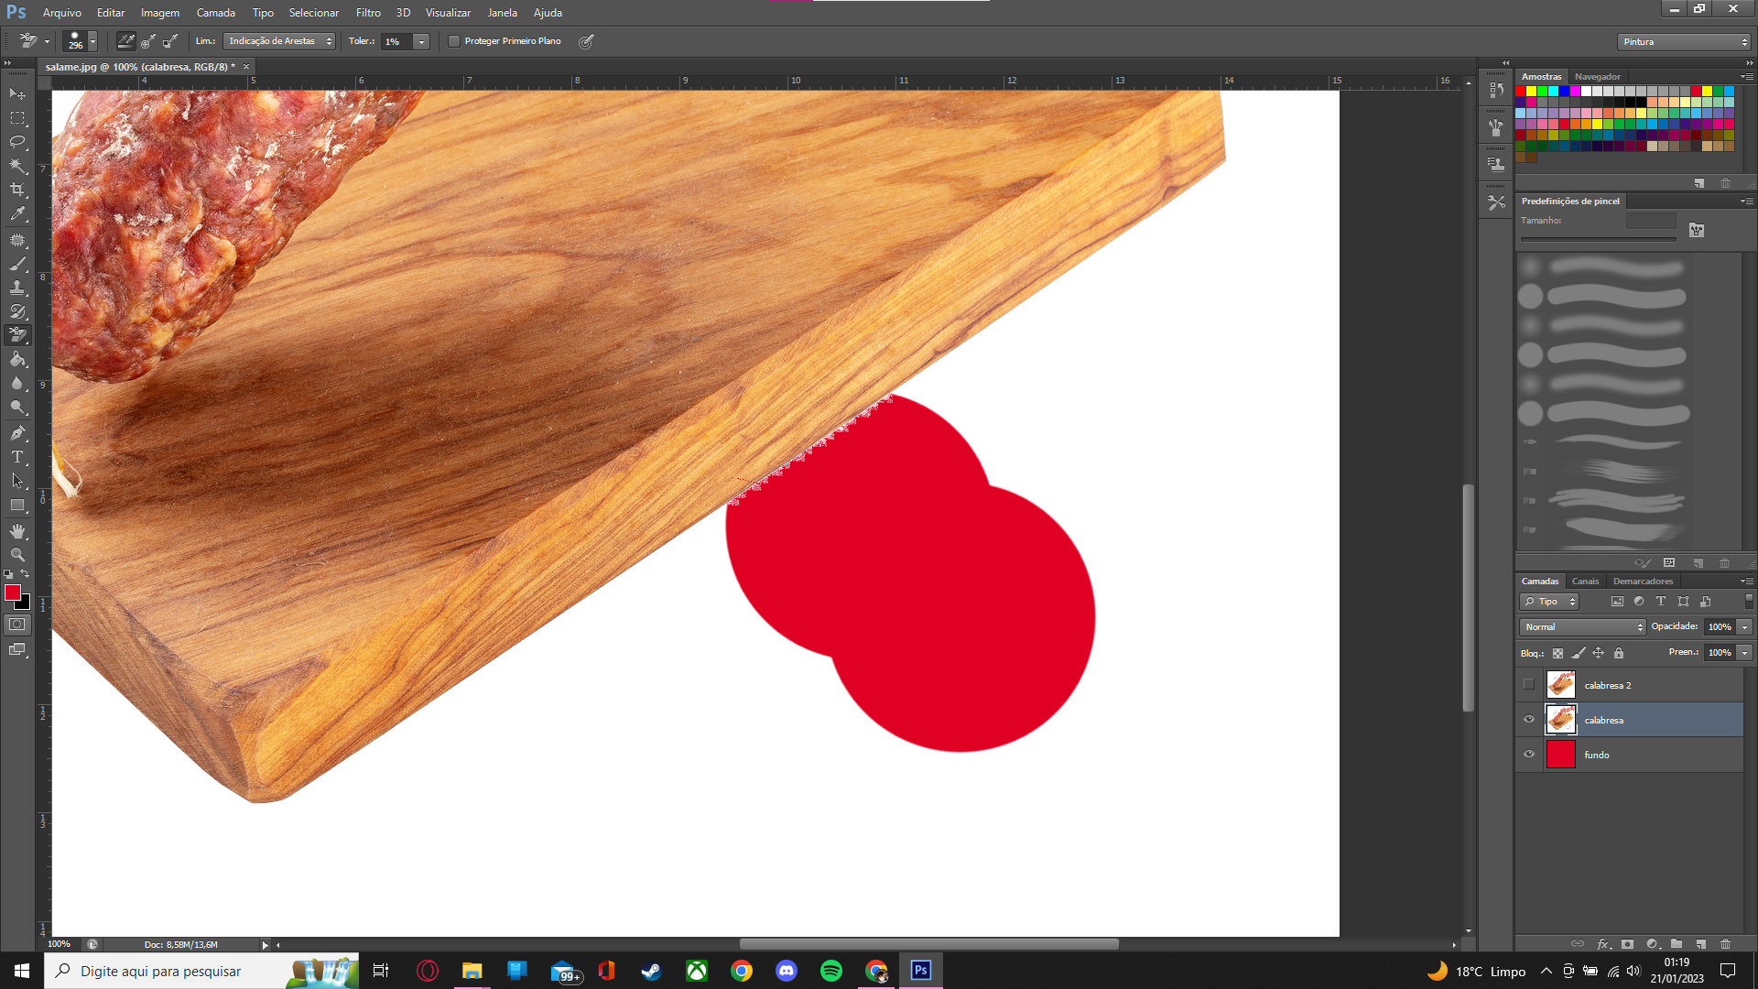Select the Lasso tool
Viewport: 1758px width, 989px height.
tap(17, 142)
